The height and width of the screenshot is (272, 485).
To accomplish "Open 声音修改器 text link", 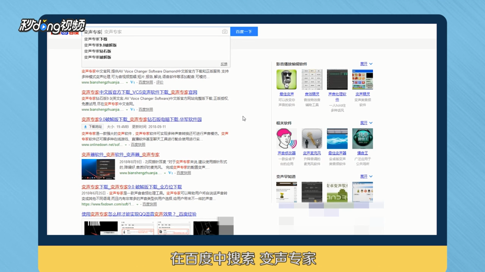I will click(x=287, y=153).
